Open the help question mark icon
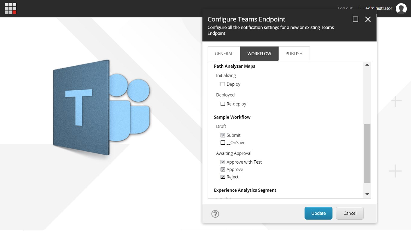Screen dimensions: 411x231 [215, 214]
